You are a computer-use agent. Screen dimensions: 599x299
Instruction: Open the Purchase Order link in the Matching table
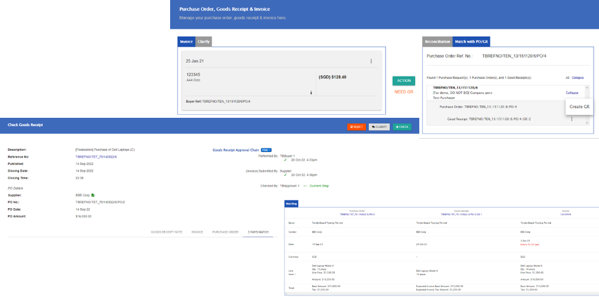[x=357, y=214]
